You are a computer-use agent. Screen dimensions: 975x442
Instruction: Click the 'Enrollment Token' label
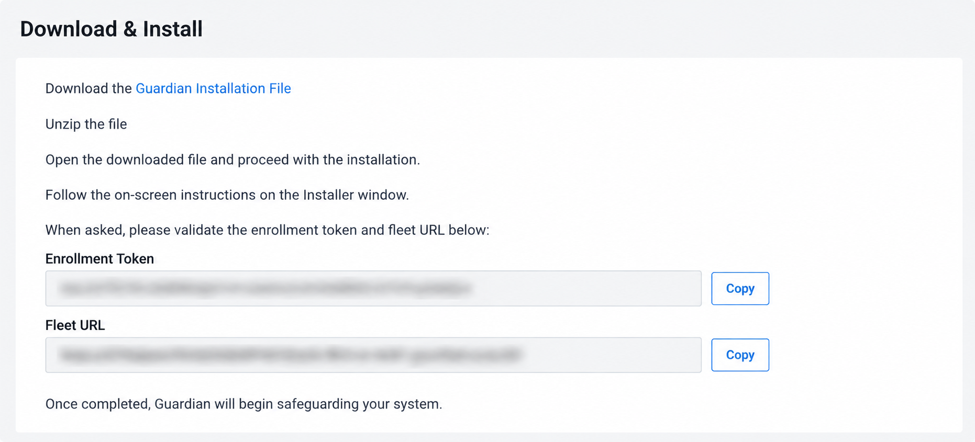99,259
